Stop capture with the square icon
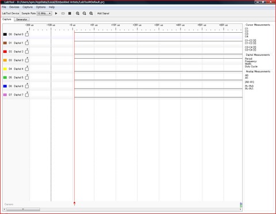Viewport: 276px width, 214px height. (x=70, y=13)
